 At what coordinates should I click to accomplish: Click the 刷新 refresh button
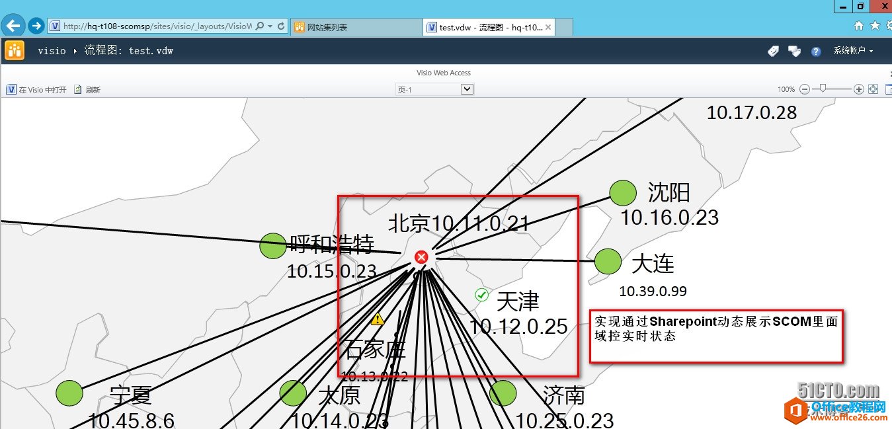(88, 90)
